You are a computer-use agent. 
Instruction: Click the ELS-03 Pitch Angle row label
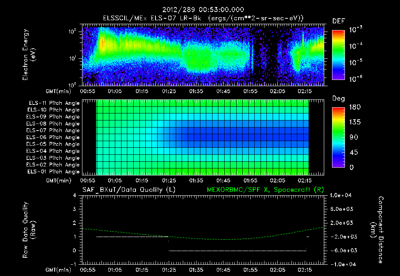53,158
